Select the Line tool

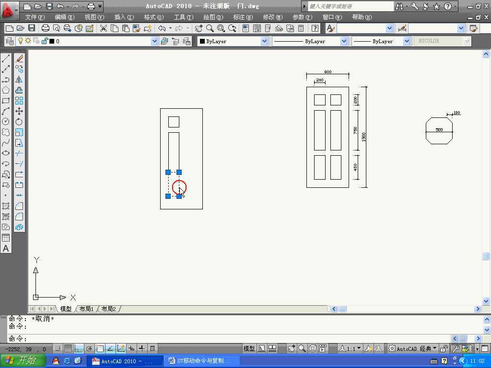[6, 58]
